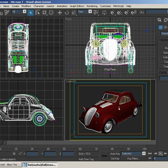Click the X coordinate field
The width and height of the screenshot is (168, 168).
pos(32,154)
